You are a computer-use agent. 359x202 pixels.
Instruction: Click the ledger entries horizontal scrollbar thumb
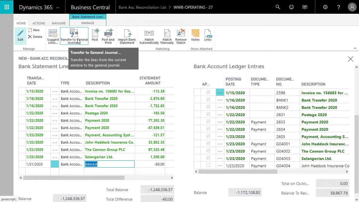click(x=238, y=171)
